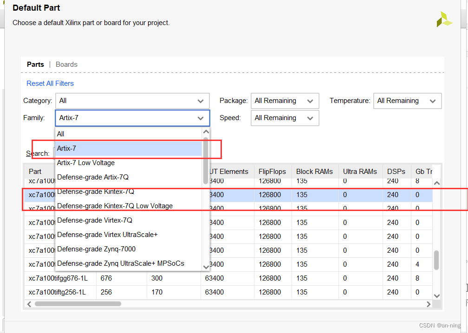Select the xc7a100tifgg676-1L part row
The image size is (468, 333).
228,278
